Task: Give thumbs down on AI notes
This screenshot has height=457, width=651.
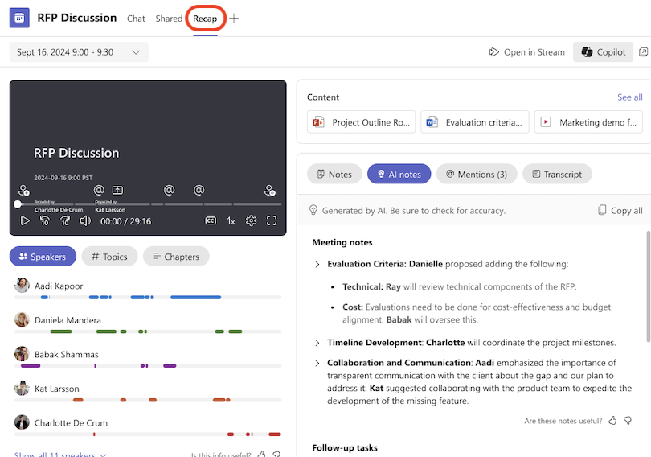Action: pyautogui.click(x=628, y=421)
